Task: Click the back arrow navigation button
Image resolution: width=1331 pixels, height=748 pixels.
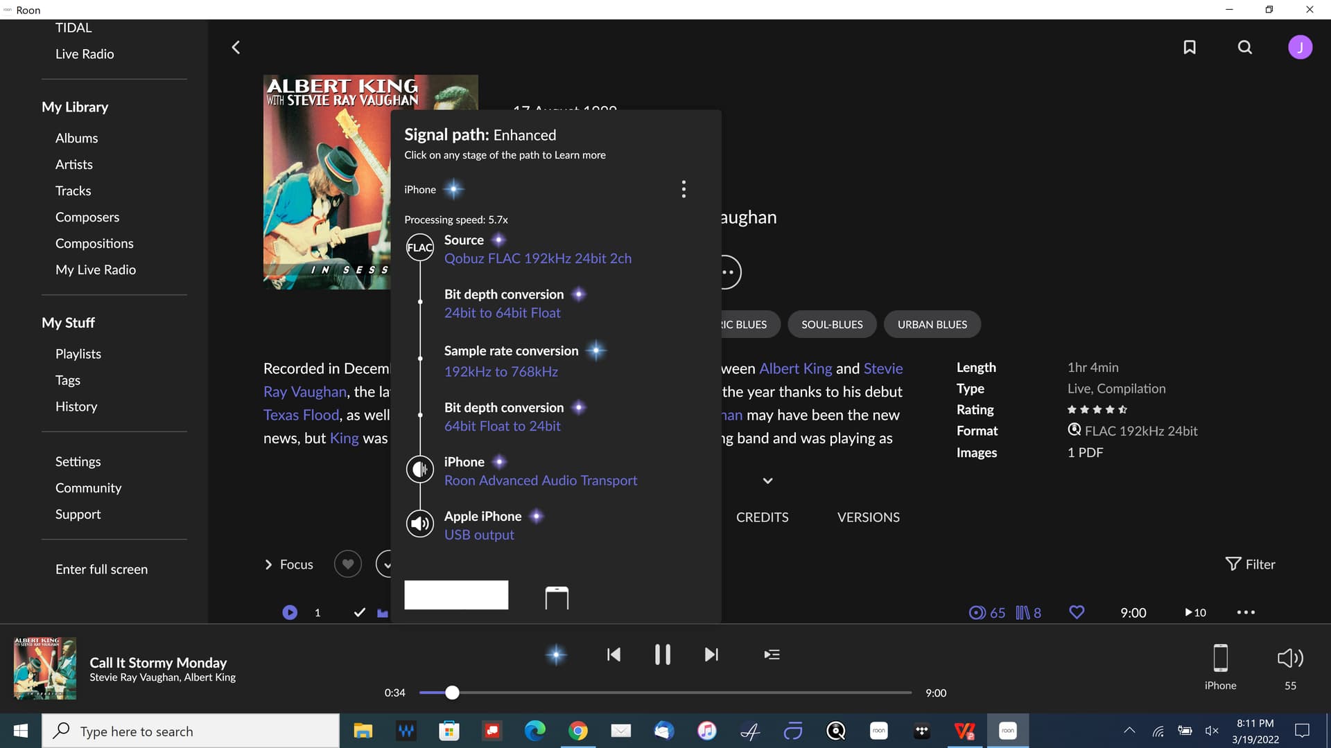Action: 236,47
